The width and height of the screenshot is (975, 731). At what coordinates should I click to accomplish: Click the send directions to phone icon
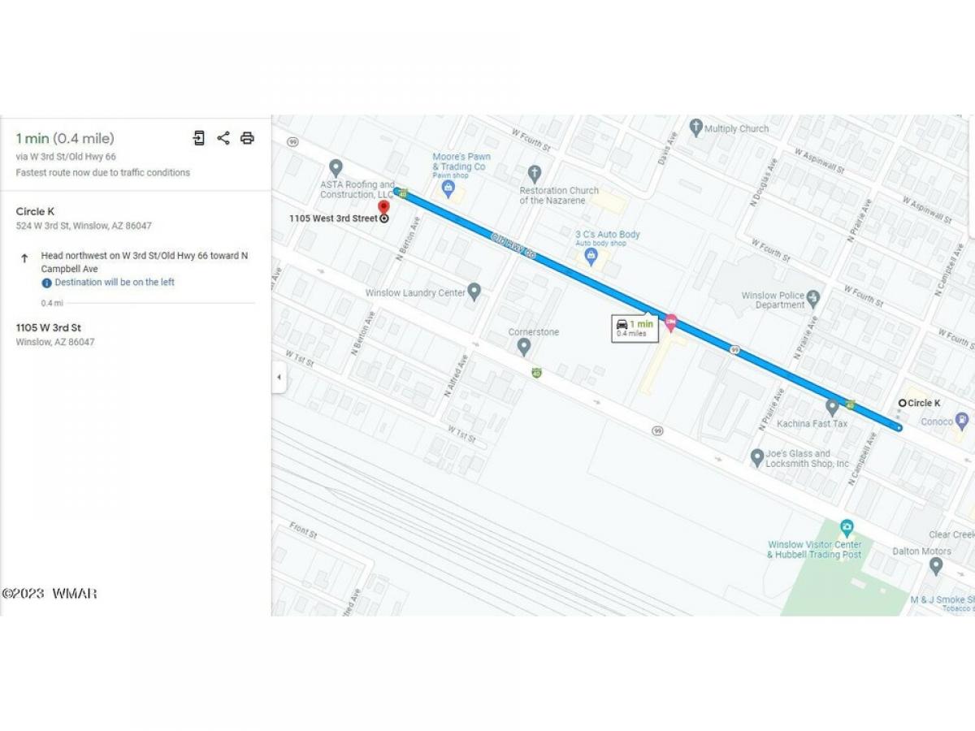coord(199,138)
